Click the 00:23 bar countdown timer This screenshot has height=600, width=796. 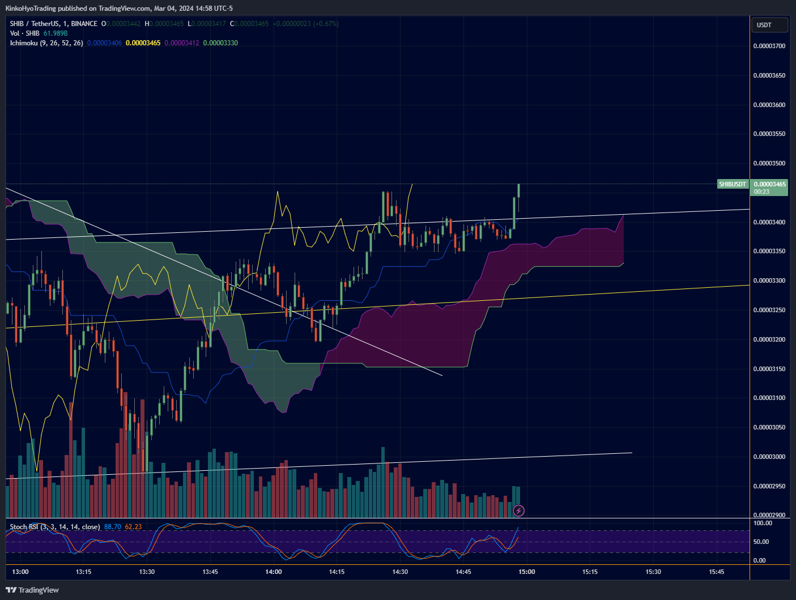point(761,192)
